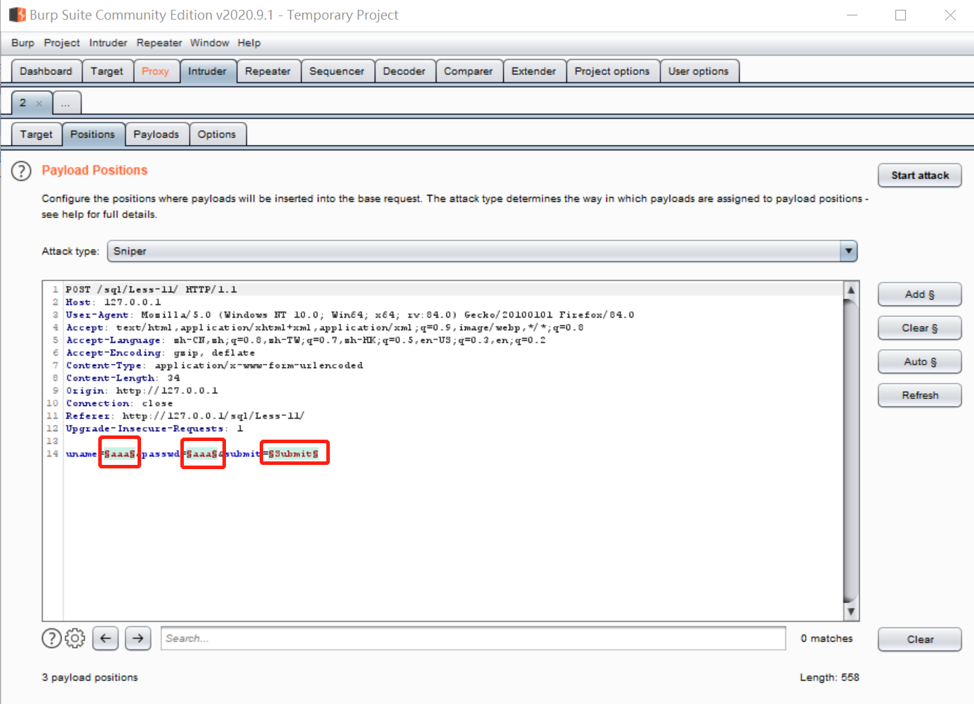This screenshot has width=974, height=704.
Task: Open the Burp menu
Action: pyautogui.click(x=22, y=43)
